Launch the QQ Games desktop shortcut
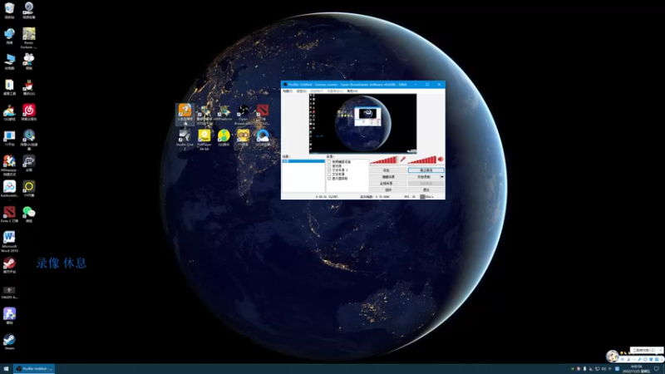Image resolution: width=665 pixels, height=374 pixels. pos(9,112)
